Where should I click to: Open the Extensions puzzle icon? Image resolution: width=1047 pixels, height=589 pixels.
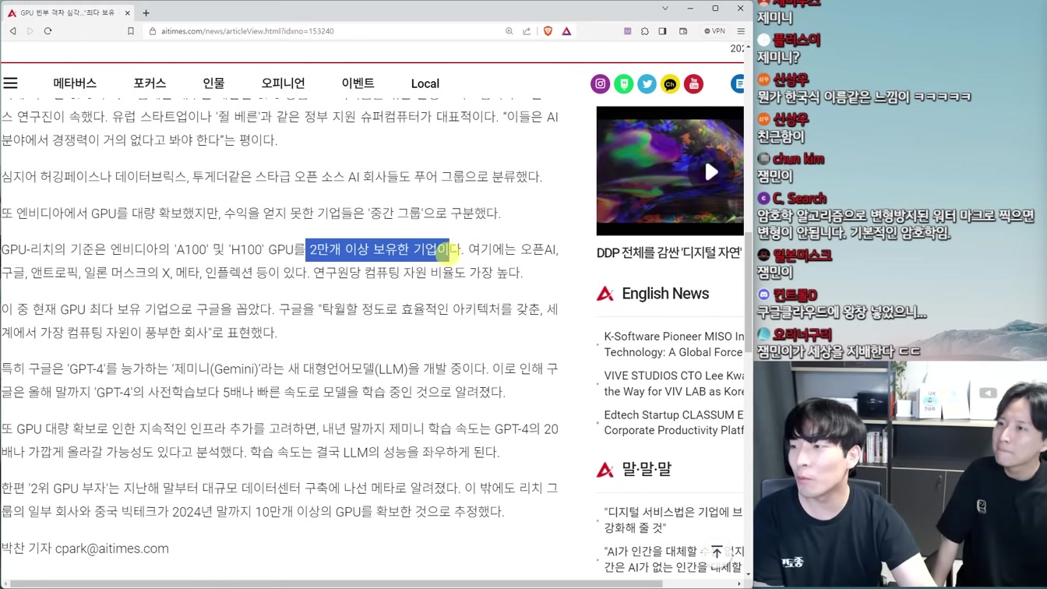(645, 31)
